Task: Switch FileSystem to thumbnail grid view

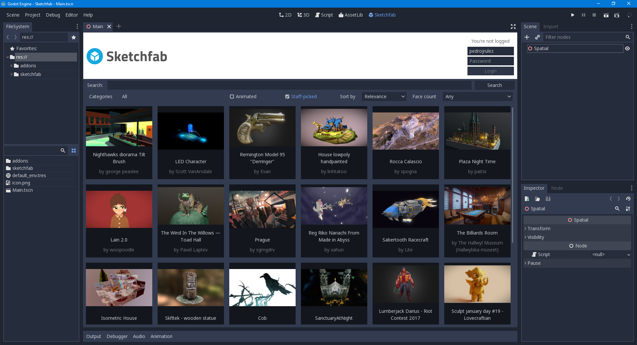Action: point(74,151)
